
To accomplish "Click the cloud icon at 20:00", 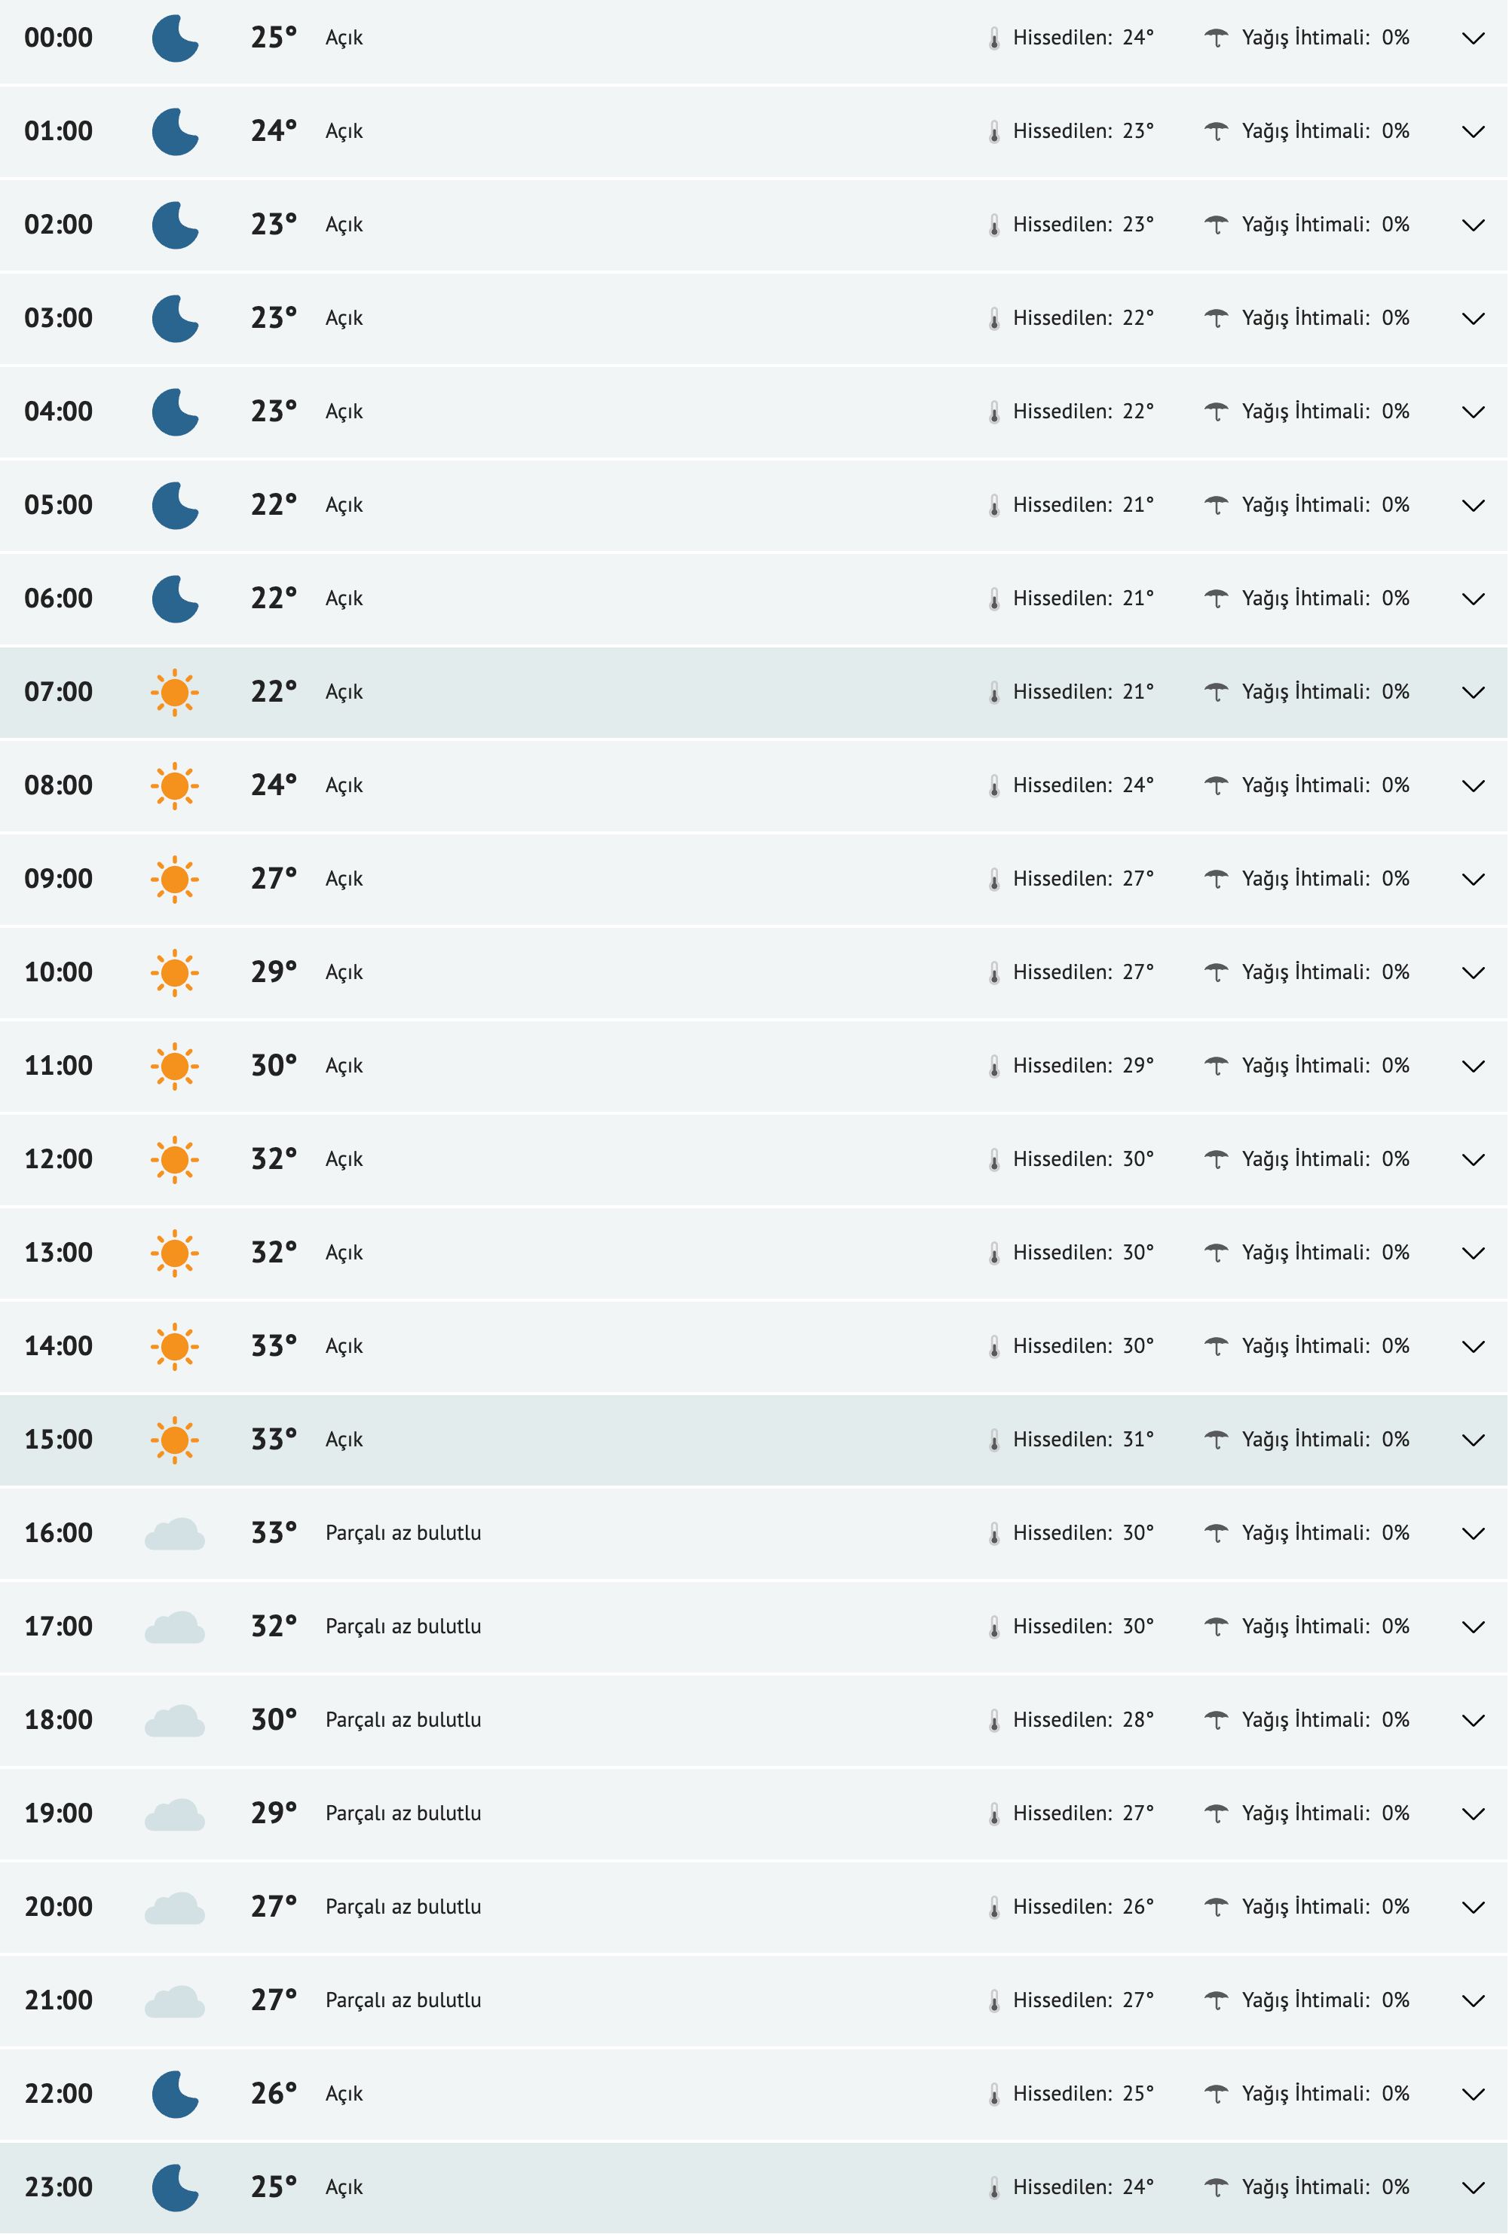I will tap(175, 1907).
